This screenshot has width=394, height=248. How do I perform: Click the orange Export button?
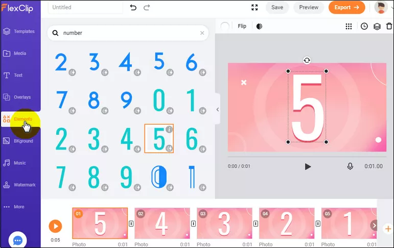click(346, 7)
